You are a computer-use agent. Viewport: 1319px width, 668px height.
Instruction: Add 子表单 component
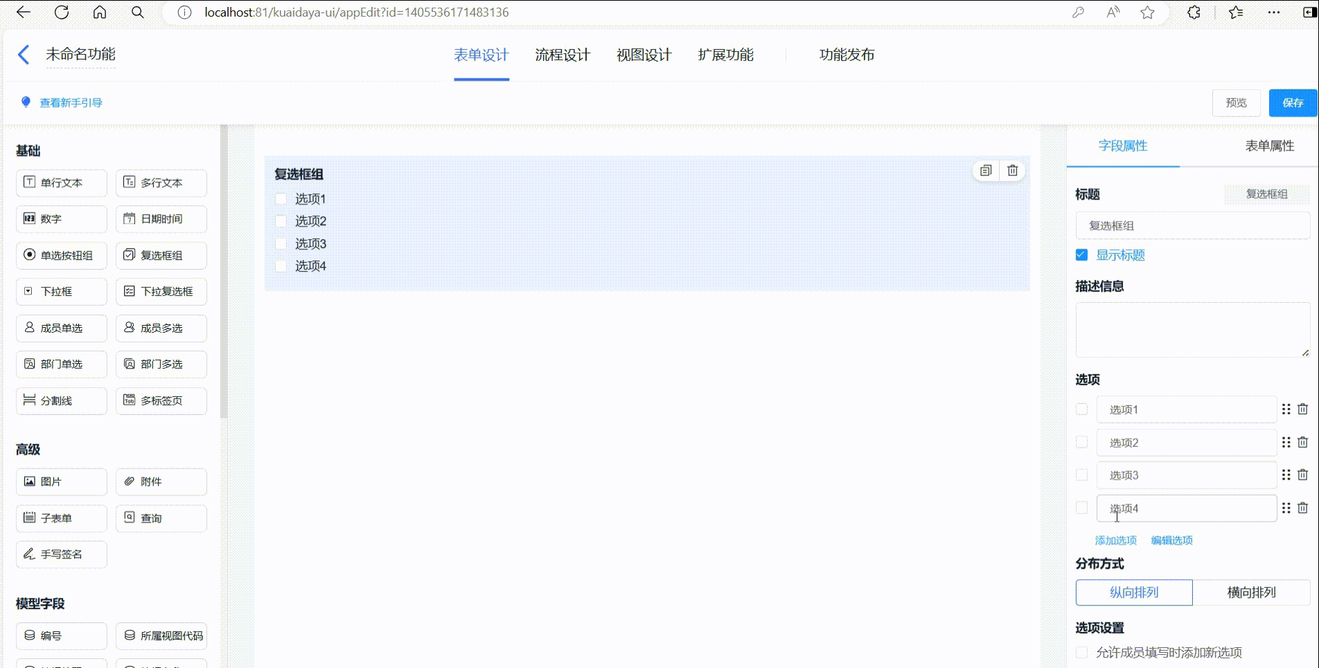point(62,518)
